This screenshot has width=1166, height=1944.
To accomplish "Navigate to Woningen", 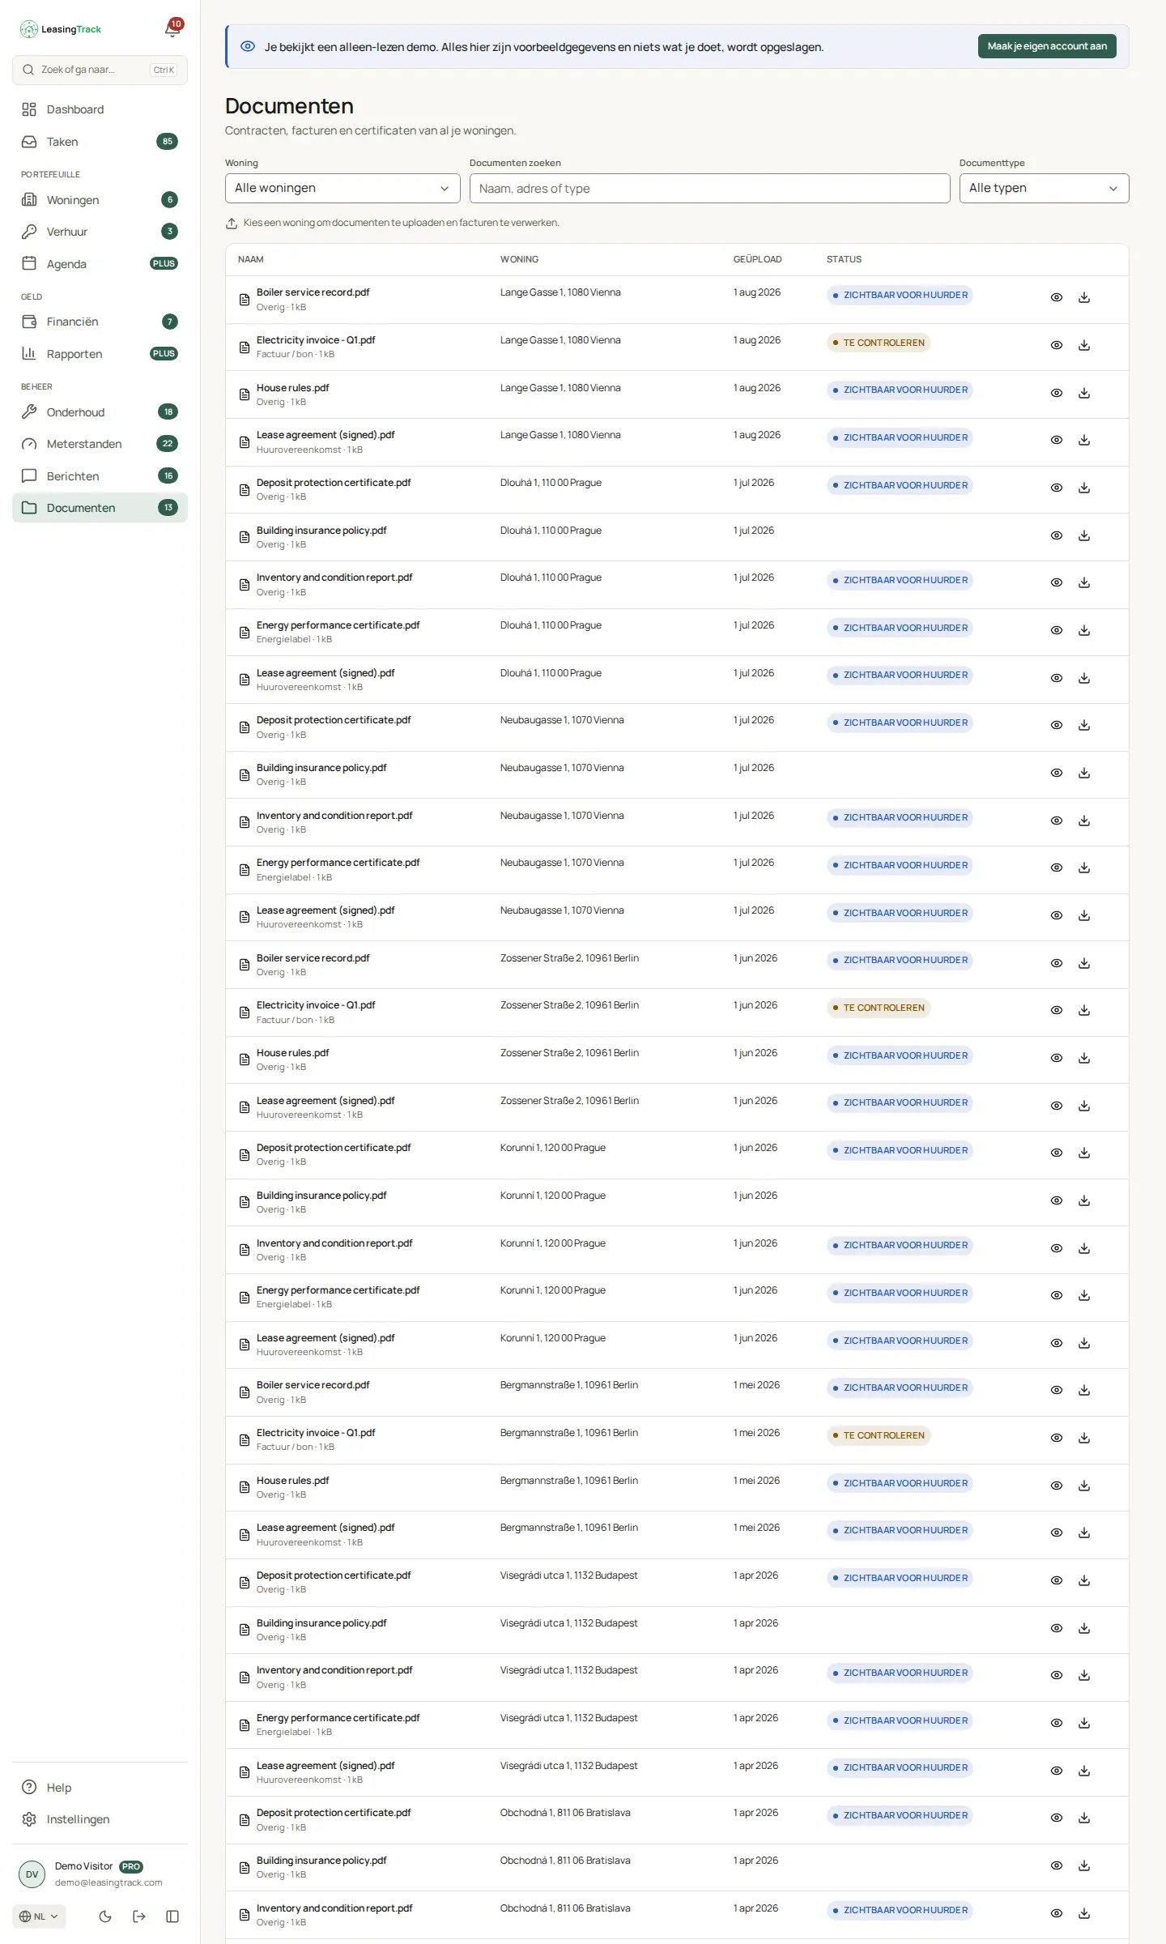I will [100, 200].
